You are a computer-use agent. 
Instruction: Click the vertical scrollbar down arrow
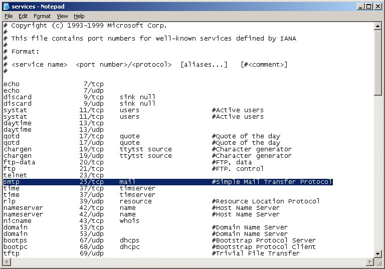coord(378,253)
